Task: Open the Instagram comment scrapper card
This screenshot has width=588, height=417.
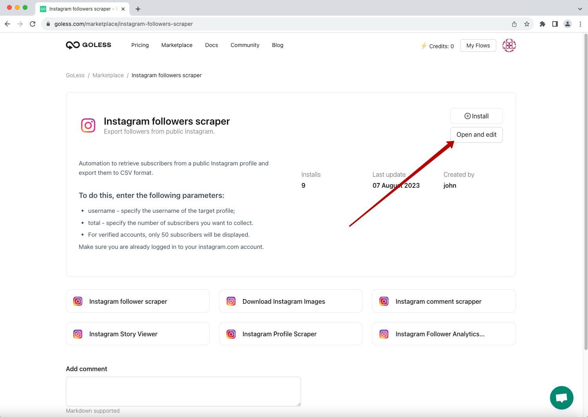Action: 444,301
